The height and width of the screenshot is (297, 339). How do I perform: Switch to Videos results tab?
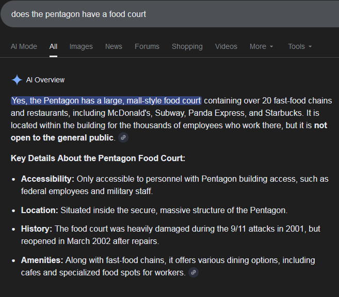226,47
